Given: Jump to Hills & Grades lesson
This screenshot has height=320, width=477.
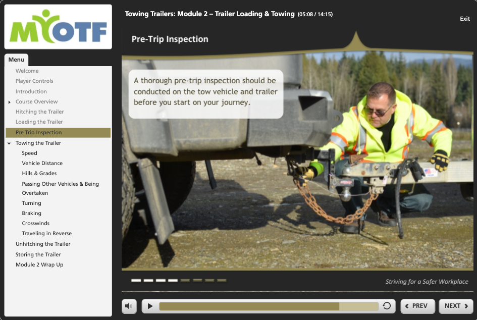Looking at the screenshot, I should click(x=39, y=174).
